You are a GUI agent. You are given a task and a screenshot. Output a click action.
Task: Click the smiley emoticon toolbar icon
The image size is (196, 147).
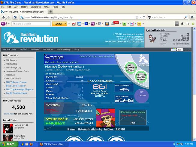107,24
